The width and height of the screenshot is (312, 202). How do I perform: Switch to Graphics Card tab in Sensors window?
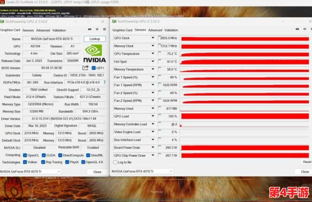(x=122, y=30)
